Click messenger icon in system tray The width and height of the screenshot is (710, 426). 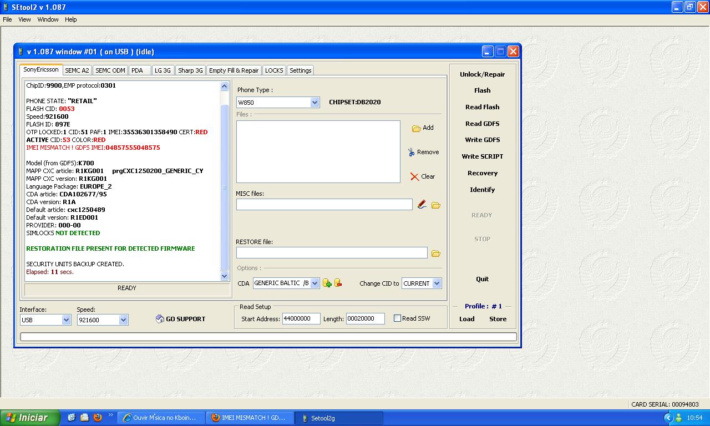(x=678, y=418)
